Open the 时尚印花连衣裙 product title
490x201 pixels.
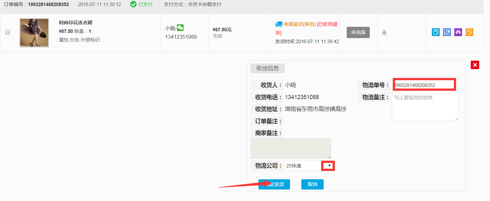(76, 23)
